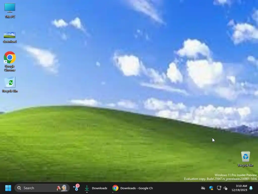Click the OneDrive cloud tray icon
Screen dimensions: 258x194
tap(203, 188)
